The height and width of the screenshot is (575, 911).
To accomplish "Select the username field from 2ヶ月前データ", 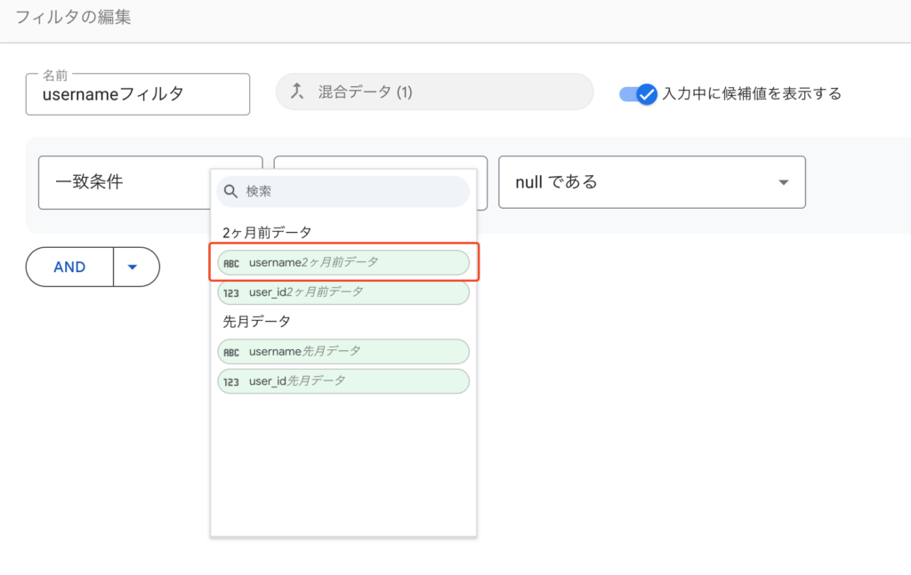I will coord(343,262).
